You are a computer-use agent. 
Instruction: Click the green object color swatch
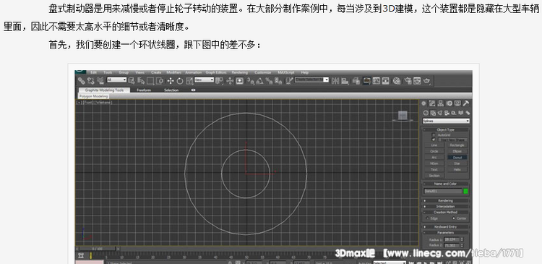click(465, 191)
